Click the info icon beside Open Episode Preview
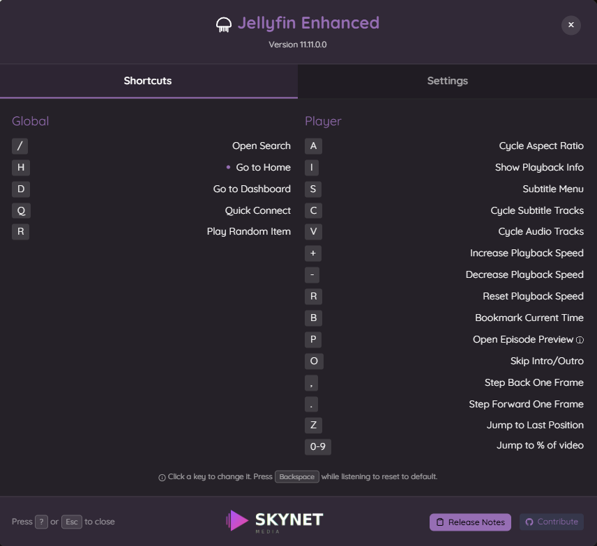 tap(580, 340)
